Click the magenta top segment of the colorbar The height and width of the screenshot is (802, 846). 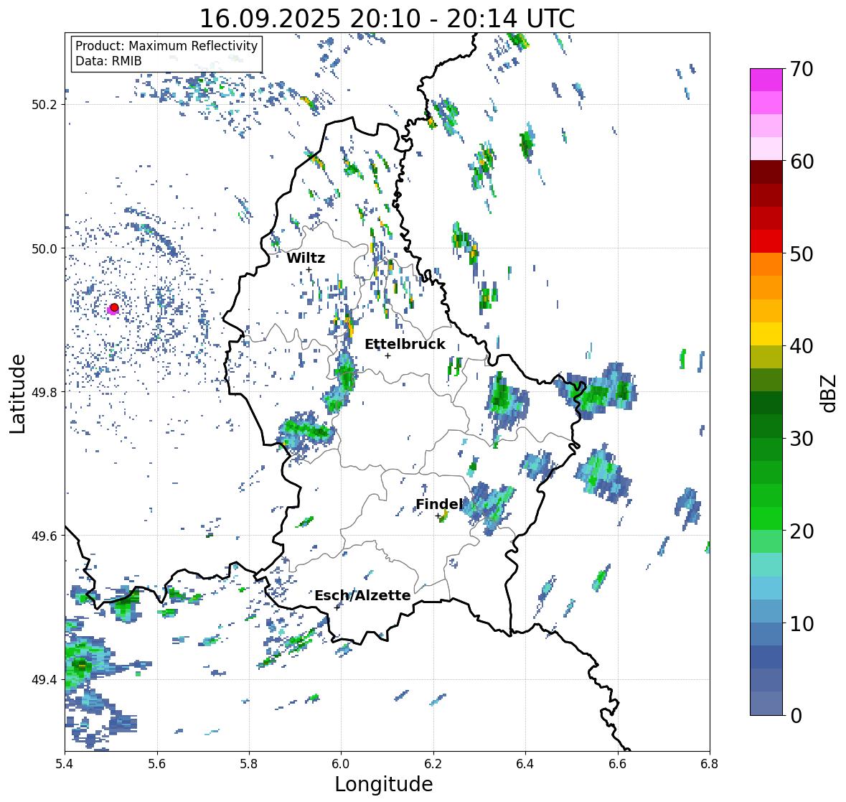pyautogui.click(x=766, y=80)
